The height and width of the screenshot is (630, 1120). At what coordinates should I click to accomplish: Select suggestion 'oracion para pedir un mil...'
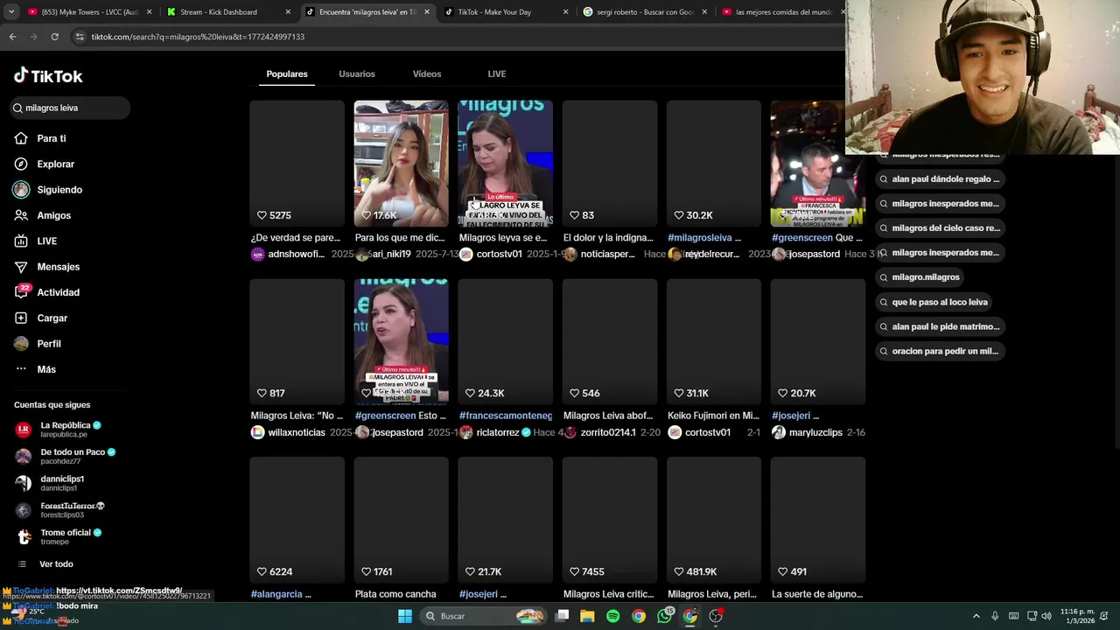pyautogui.click(x=938, y=351)
